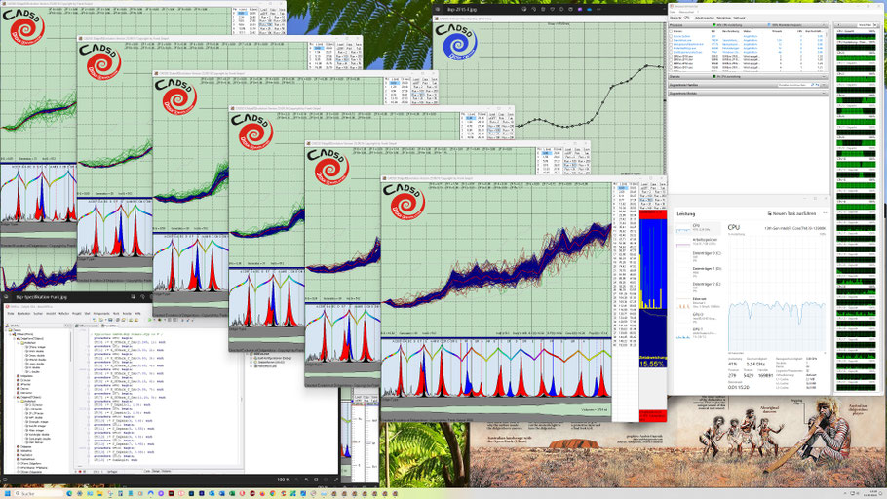Expand the Dienste section in Resource Monitor
The width and height of the screenshot is (887, 499).
pyautogui.click(x=823, y=76)
